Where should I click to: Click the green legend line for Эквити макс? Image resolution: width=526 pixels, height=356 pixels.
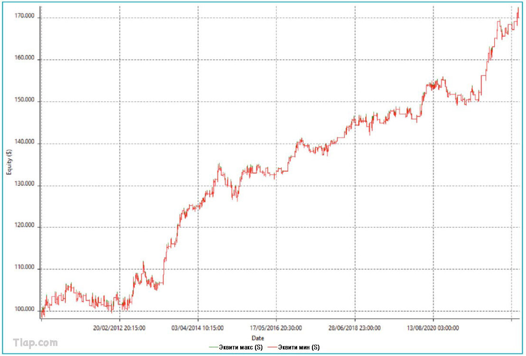[x=213, y=347]
